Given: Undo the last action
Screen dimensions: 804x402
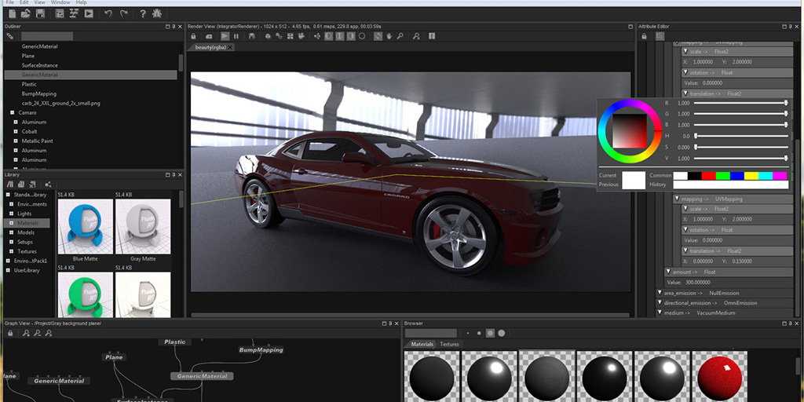Looking at the screenshot, I should [x=108, y=14].
